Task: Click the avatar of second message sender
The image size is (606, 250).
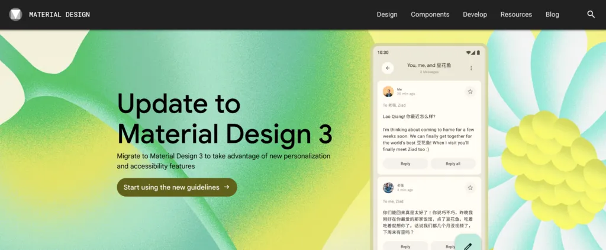Action: pos(388,188)
